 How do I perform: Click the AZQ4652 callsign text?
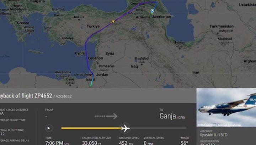64,96
